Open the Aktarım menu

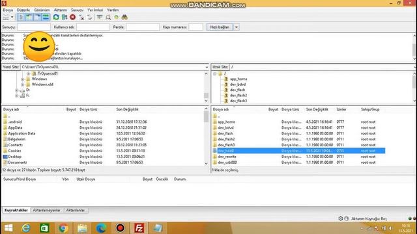[x=61, y=10]
